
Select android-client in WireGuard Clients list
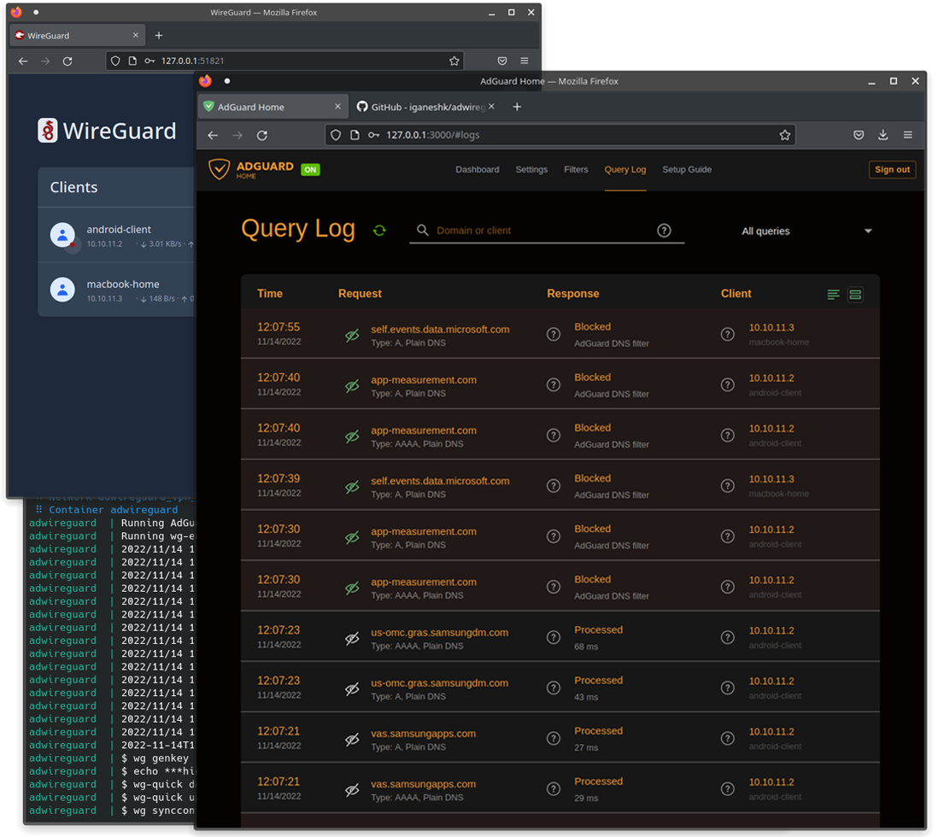coord(118,235)
